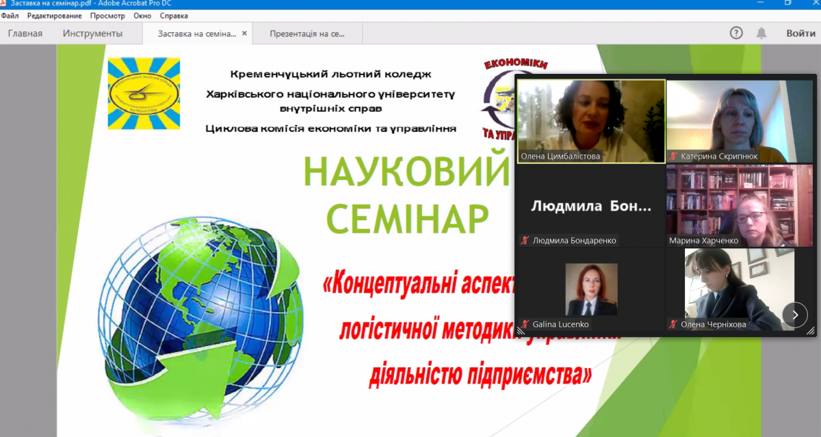821x437 pixels.
Task: Click muted mic icon beside Олена Черніхова
Action: (x=674, y=325)
